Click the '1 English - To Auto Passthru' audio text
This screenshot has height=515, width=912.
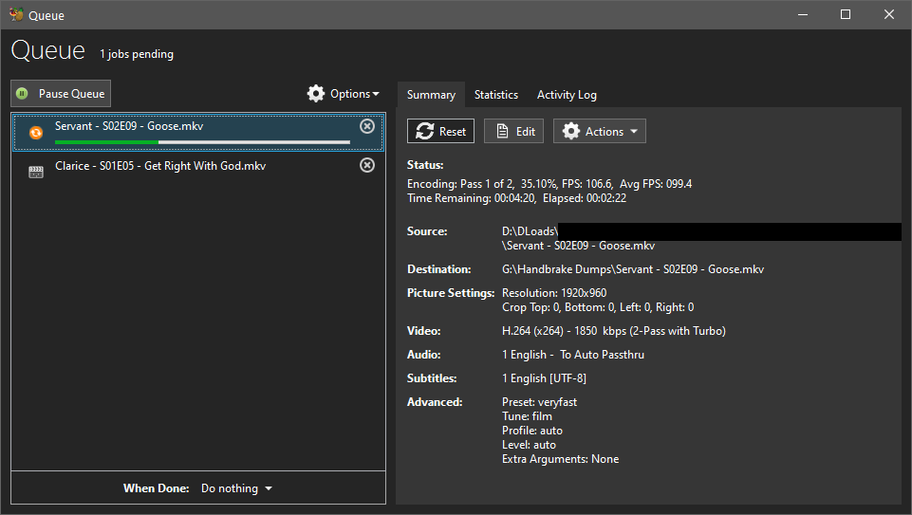pos(573,355)
